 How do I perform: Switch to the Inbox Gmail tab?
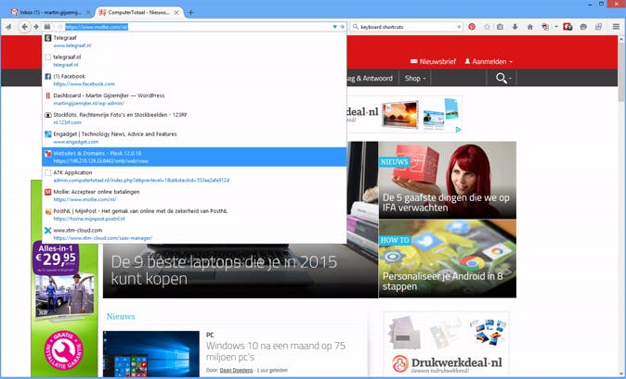51,12
